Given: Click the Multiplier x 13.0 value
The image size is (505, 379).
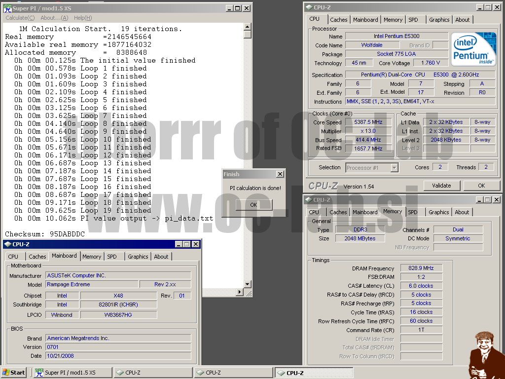Looking at the screenshot, I should click(368, 131).
